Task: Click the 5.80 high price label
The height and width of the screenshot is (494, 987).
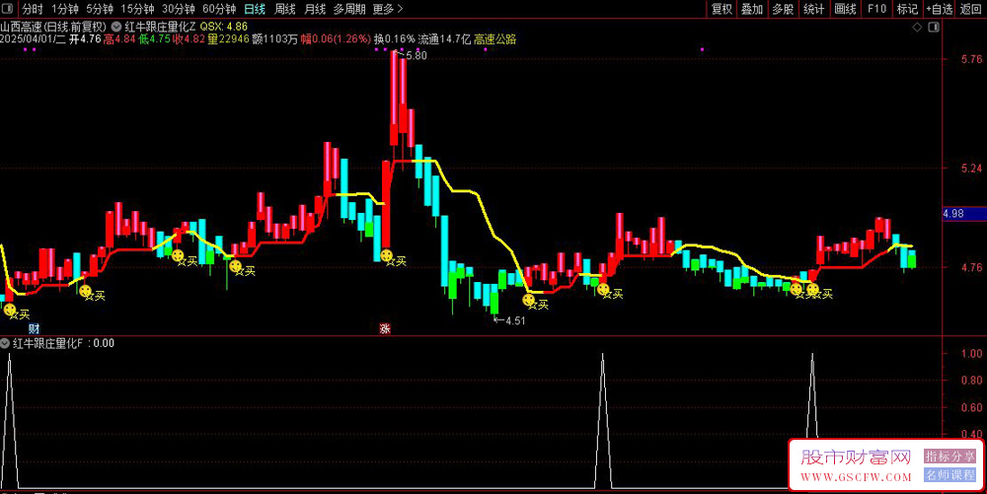Action: (x=417, y=55)
